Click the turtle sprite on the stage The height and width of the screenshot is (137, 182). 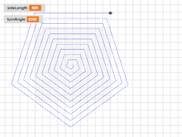[x=110, y=13]
